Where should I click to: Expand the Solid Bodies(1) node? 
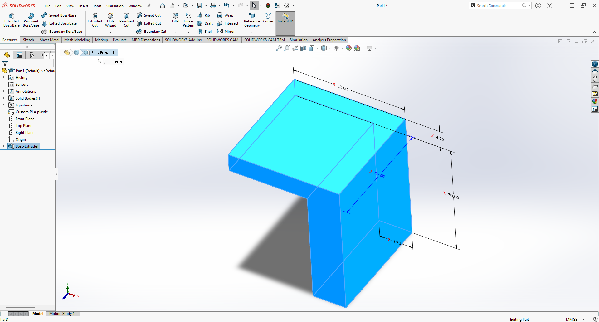4,98
